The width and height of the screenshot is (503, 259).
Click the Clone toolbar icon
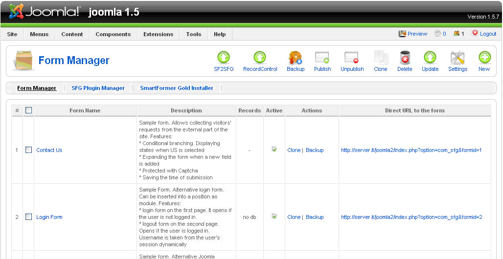pyautogui.click(x=381, y=58)
